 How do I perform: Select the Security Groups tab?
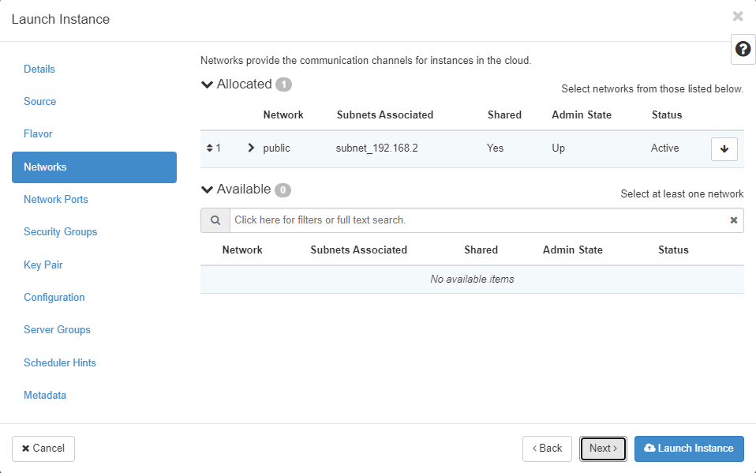pos(61,232)
